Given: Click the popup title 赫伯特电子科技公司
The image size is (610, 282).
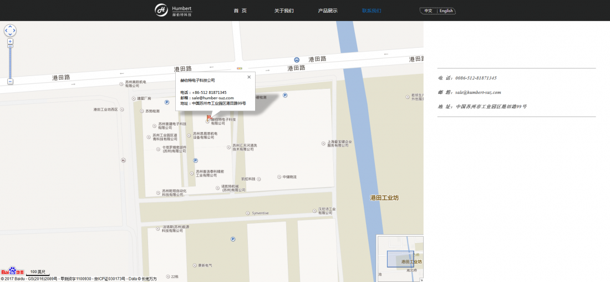Looking at the screenshot, I should click(197, 80).
